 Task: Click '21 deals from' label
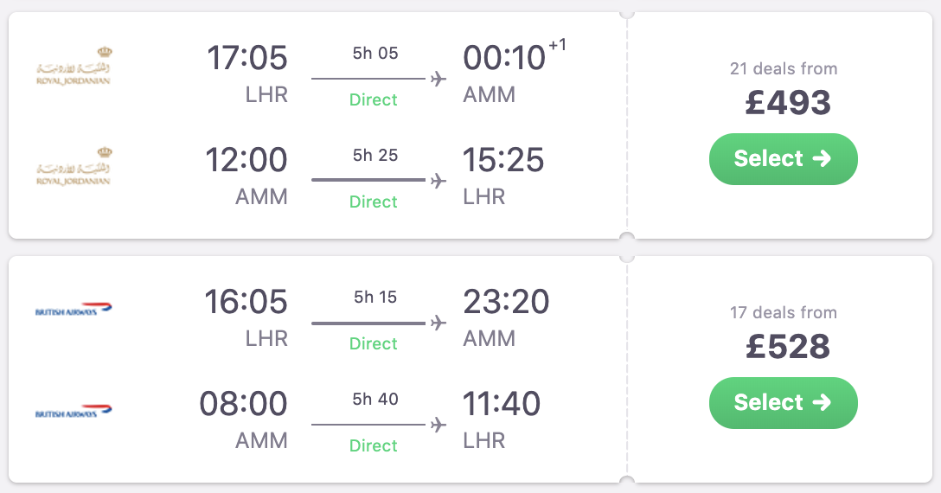784,69
